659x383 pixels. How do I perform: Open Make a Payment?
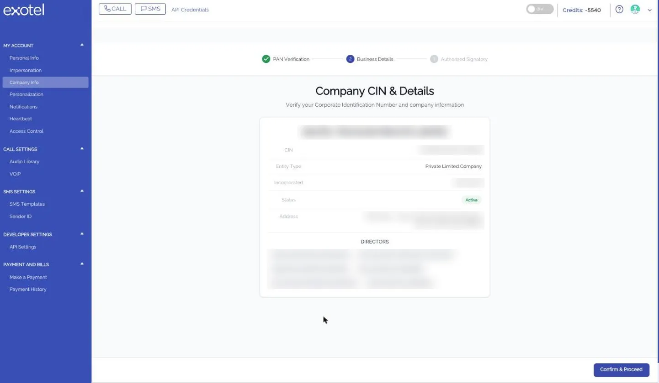coord(28,277)
